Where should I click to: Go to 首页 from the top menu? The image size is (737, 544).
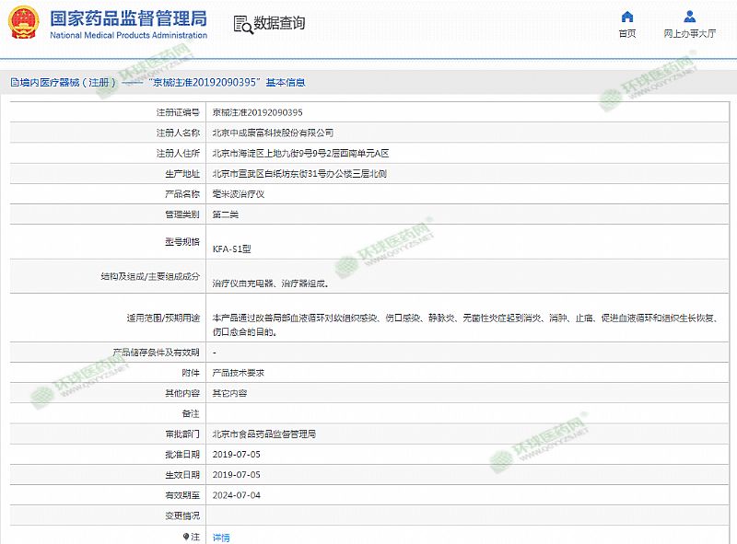626,34
